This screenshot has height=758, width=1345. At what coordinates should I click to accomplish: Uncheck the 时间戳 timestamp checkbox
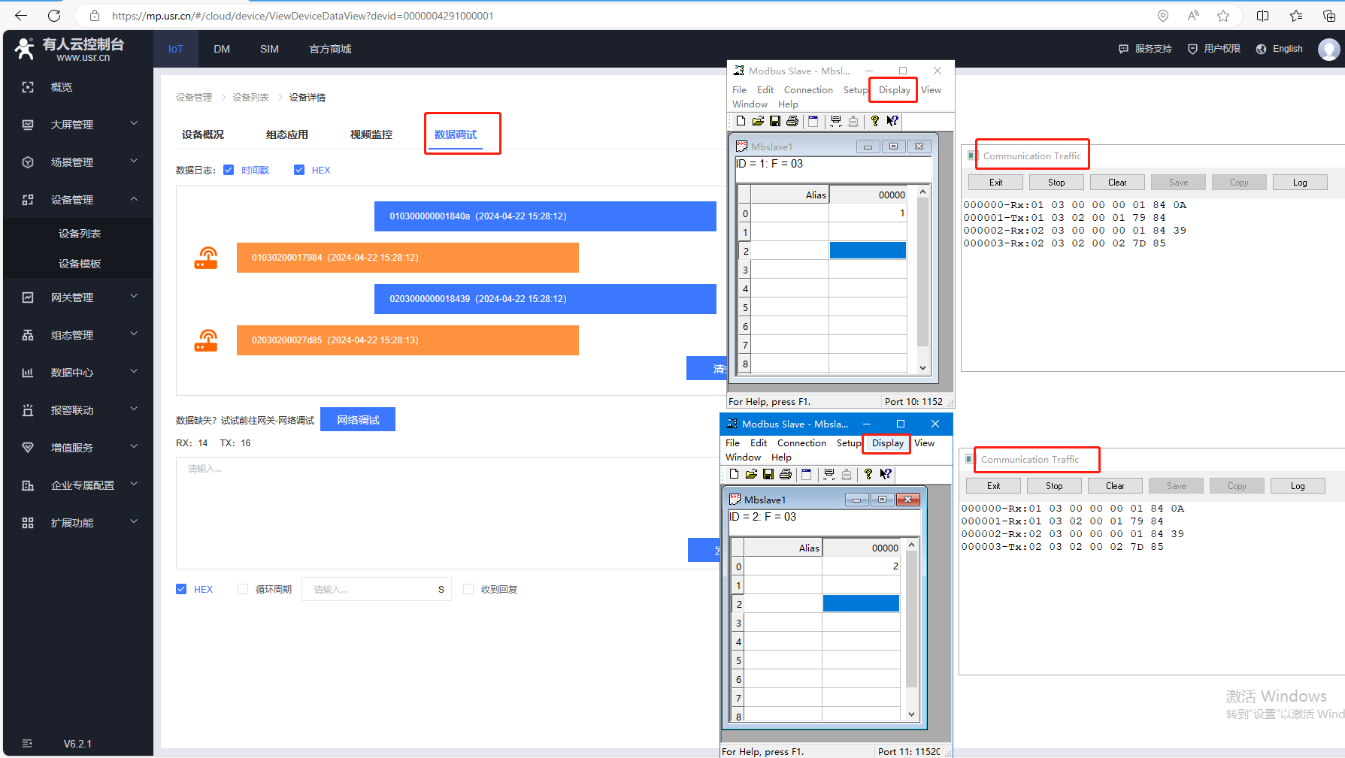[x=229, y=170]
